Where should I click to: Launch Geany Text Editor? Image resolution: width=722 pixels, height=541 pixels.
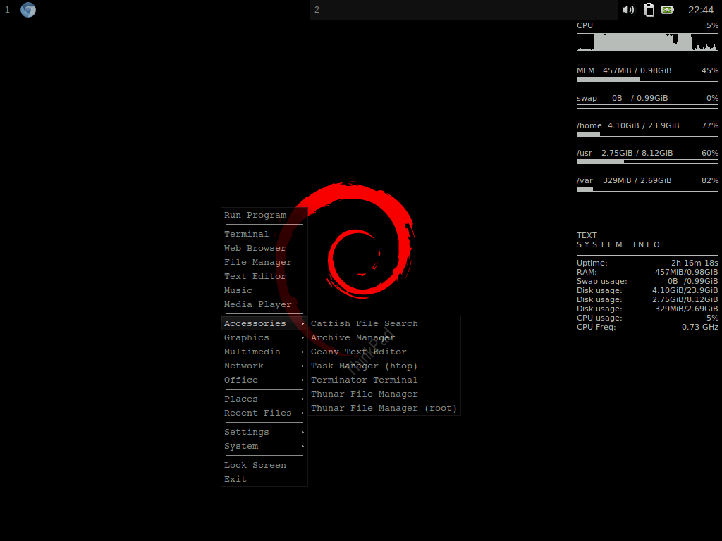pos(384,352)
